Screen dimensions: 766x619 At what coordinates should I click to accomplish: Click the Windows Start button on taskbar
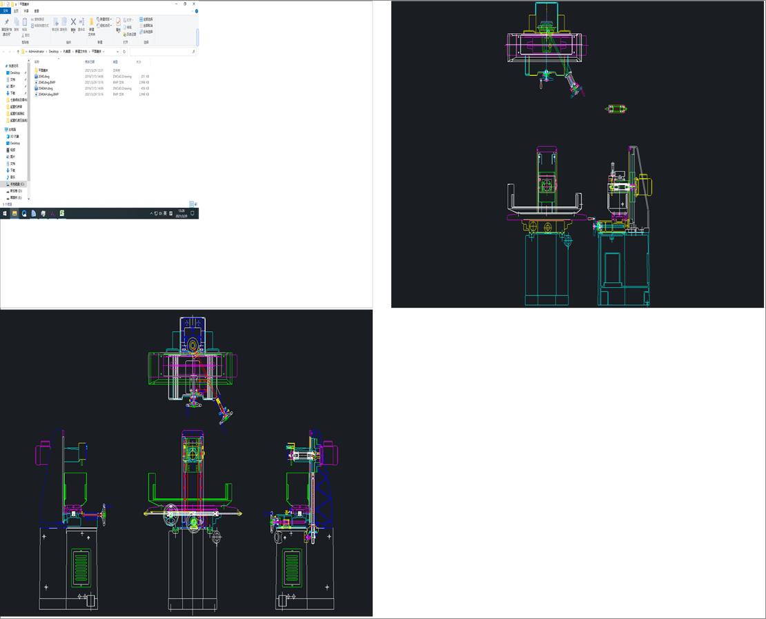pos(5,214)
